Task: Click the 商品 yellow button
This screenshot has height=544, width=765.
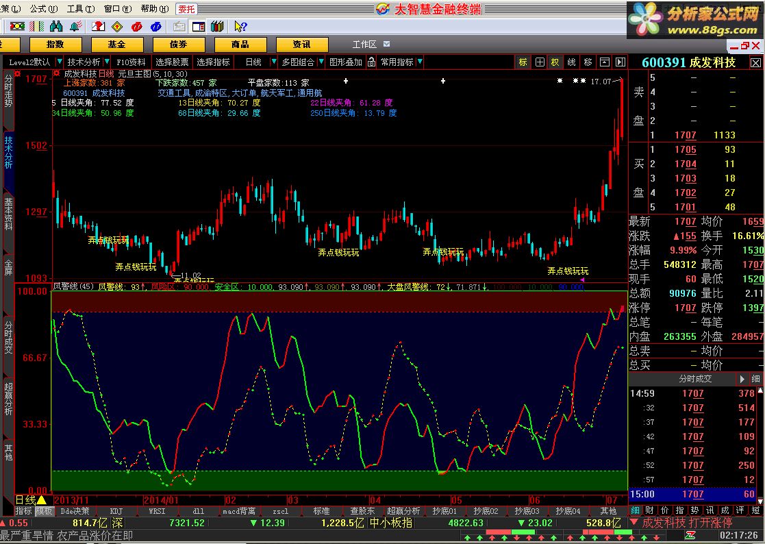Action: pos(240,45)
